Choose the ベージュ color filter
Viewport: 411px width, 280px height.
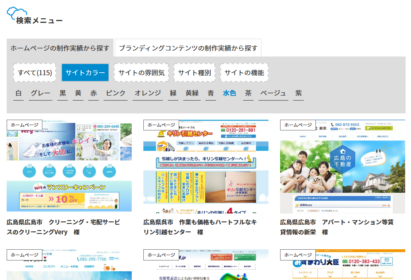point(273,93)
